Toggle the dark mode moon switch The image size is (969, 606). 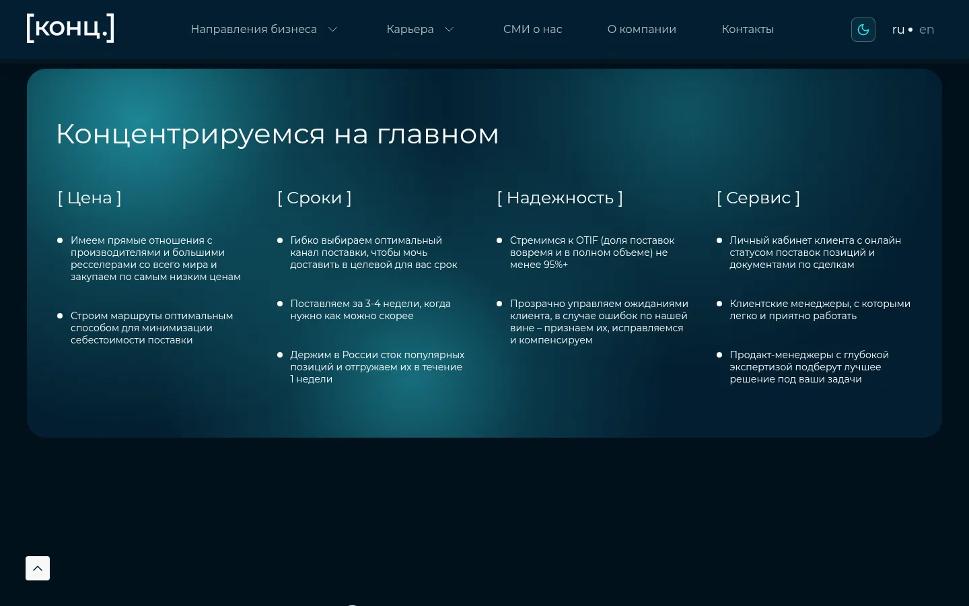[x=863, y=30]
